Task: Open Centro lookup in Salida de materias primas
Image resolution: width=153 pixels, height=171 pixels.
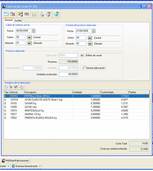Action: pyautogui.click(x=30, y=37)
